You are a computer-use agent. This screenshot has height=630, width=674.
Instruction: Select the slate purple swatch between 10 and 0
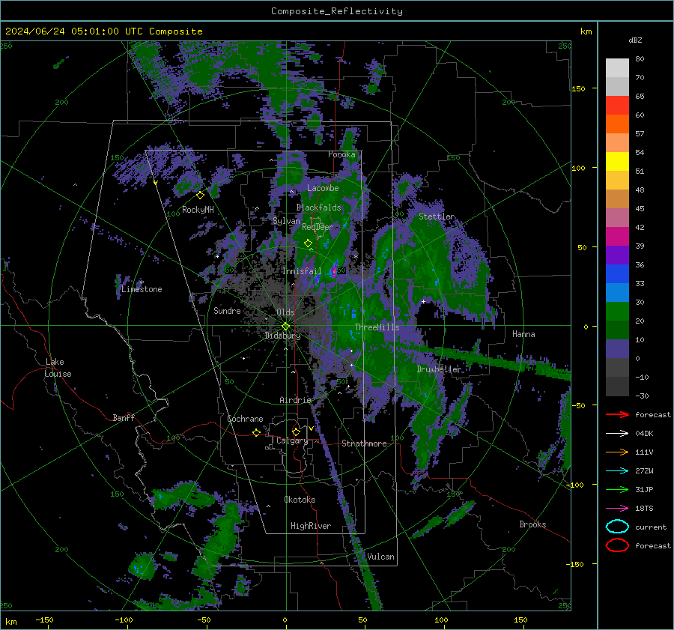point(617,349)
